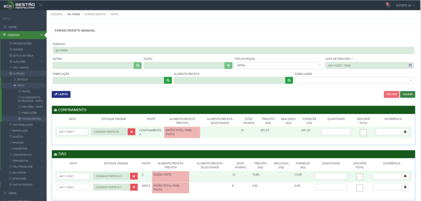The height and width of the screenshot is (201, 421).
Task: Open Home in the sidebar menu
Action: tap(13, 27)
